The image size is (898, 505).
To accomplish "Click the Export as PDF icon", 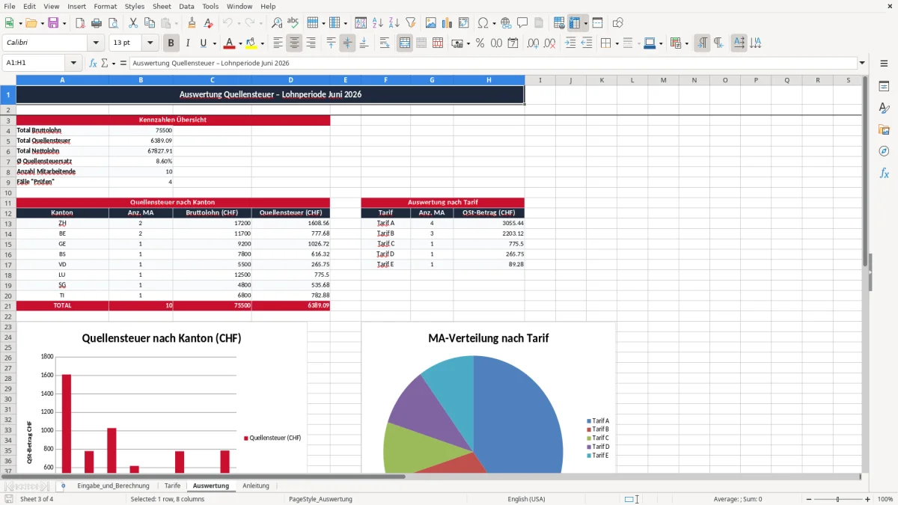I will [80, 23].
